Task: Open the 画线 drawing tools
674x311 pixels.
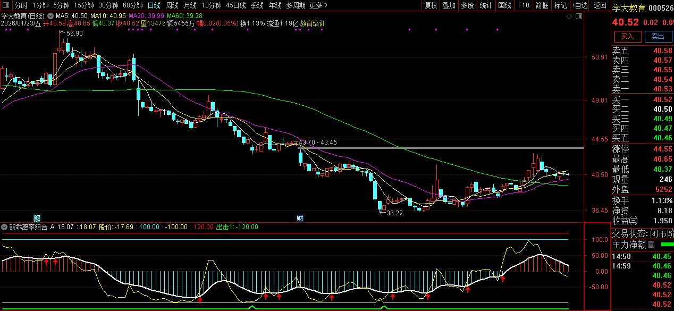Action: click(504, 5)
